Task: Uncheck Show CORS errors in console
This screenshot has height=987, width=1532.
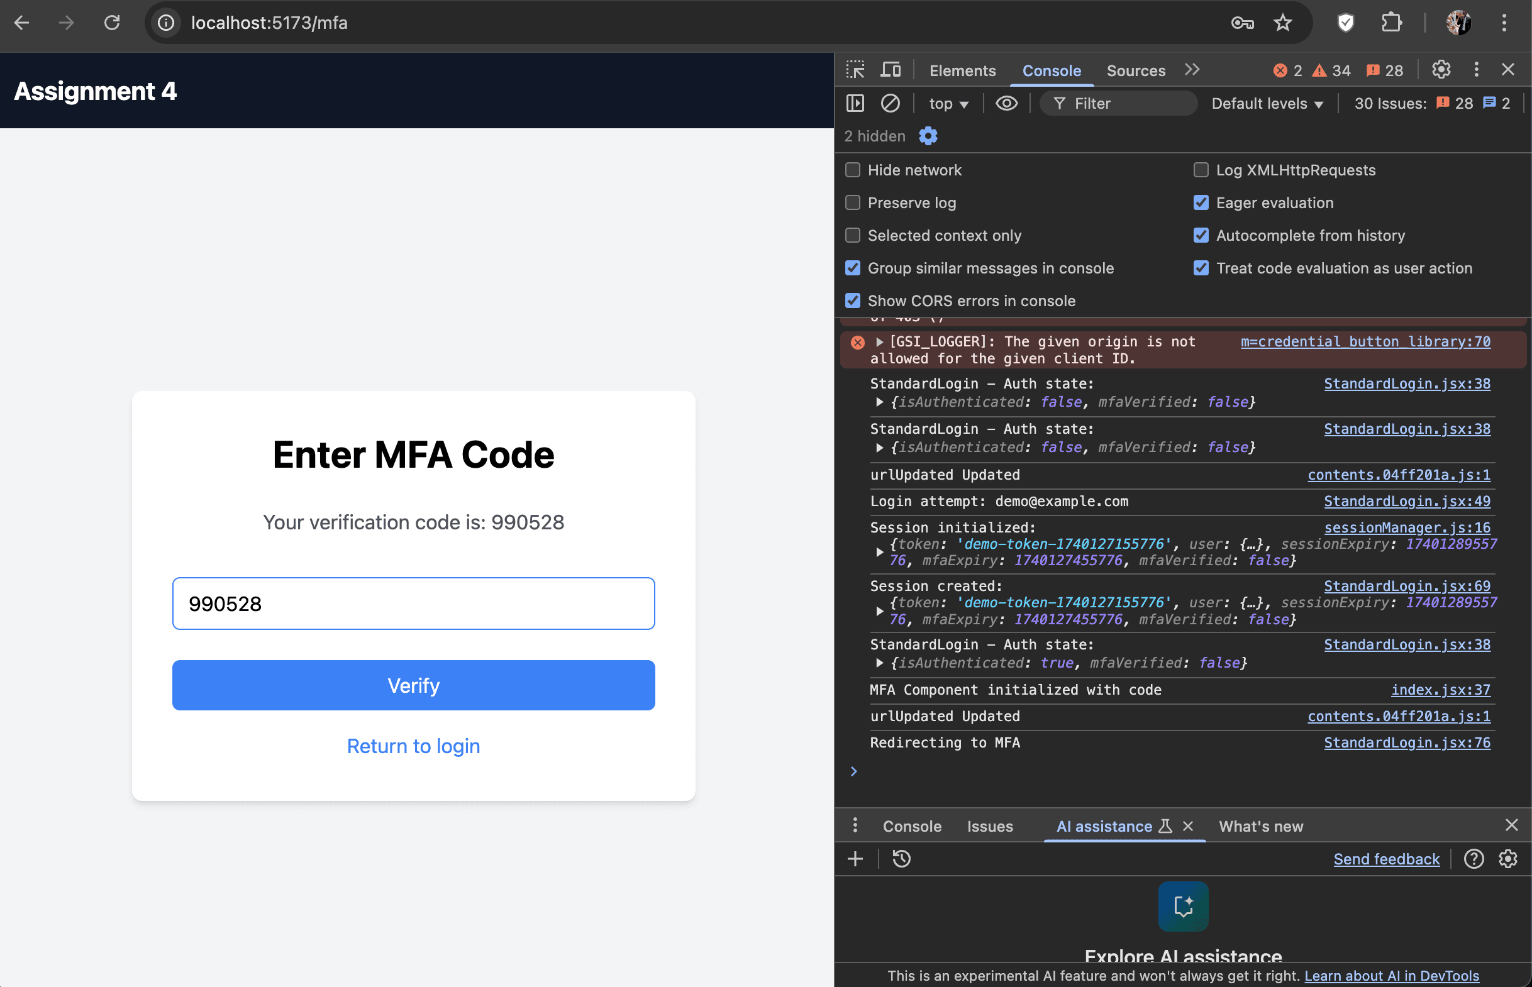Action: click(x=853, y=301)
